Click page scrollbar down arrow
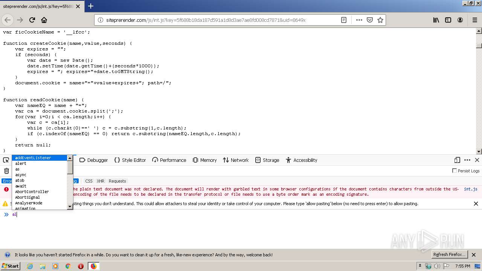 (x=479, y=151)
